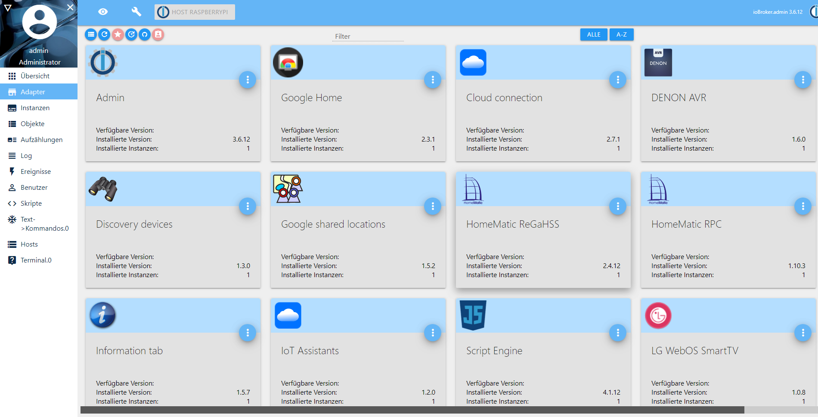Open Discovery devices three-dot menu
The image size is (818, 417).
(x=248, y=206)
